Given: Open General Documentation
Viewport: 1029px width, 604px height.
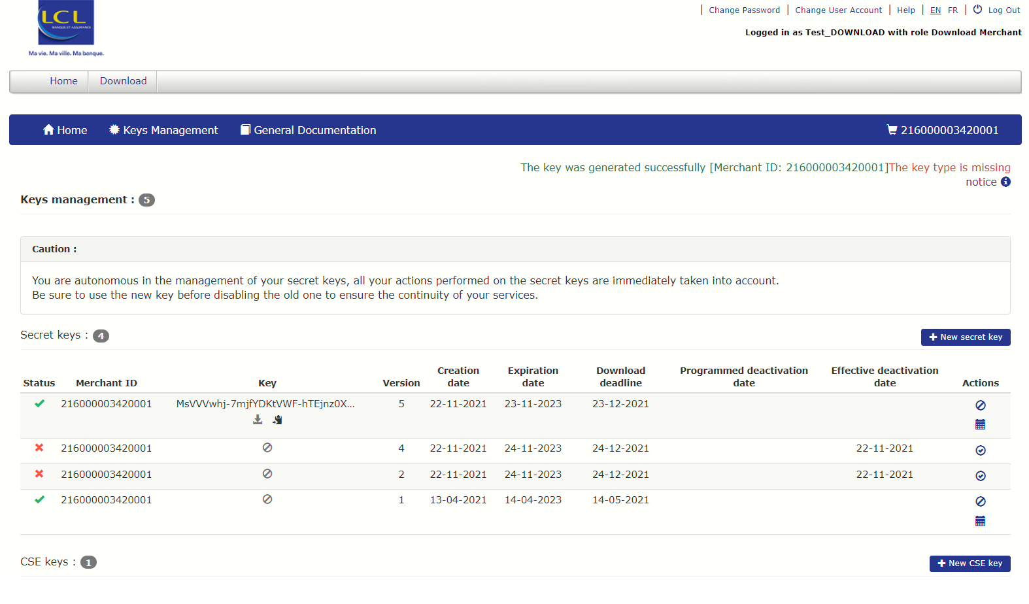Looking at the screenshot, I should click(309, 130).
